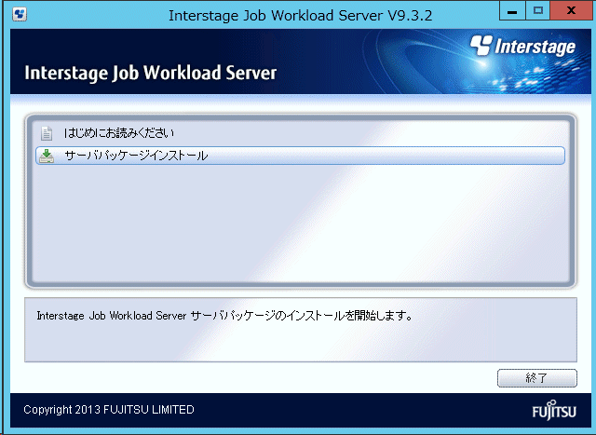596x435 pixels.
Task: Click the document icon beside はじめにお読みください
Action: [x=47, y=133]
